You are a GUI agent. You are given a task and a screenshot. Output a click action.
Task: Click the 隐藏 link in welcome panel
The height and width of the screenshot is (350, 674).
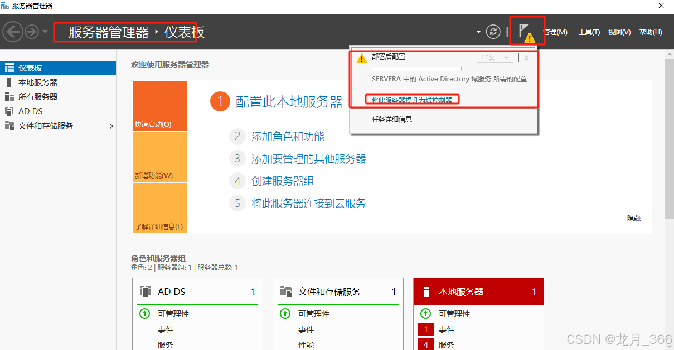(634, 219)
